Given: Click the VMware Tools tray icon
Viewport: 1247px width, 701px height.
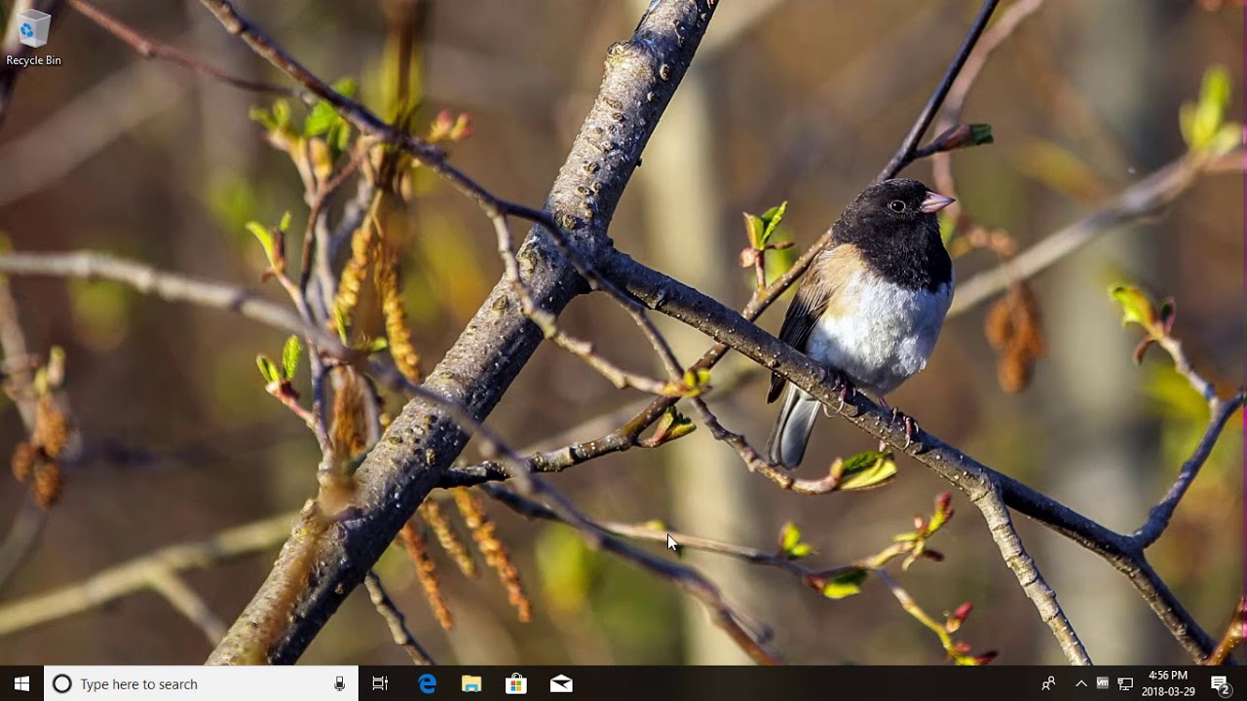Looking at the screenshot, I should pos(1103,683).
